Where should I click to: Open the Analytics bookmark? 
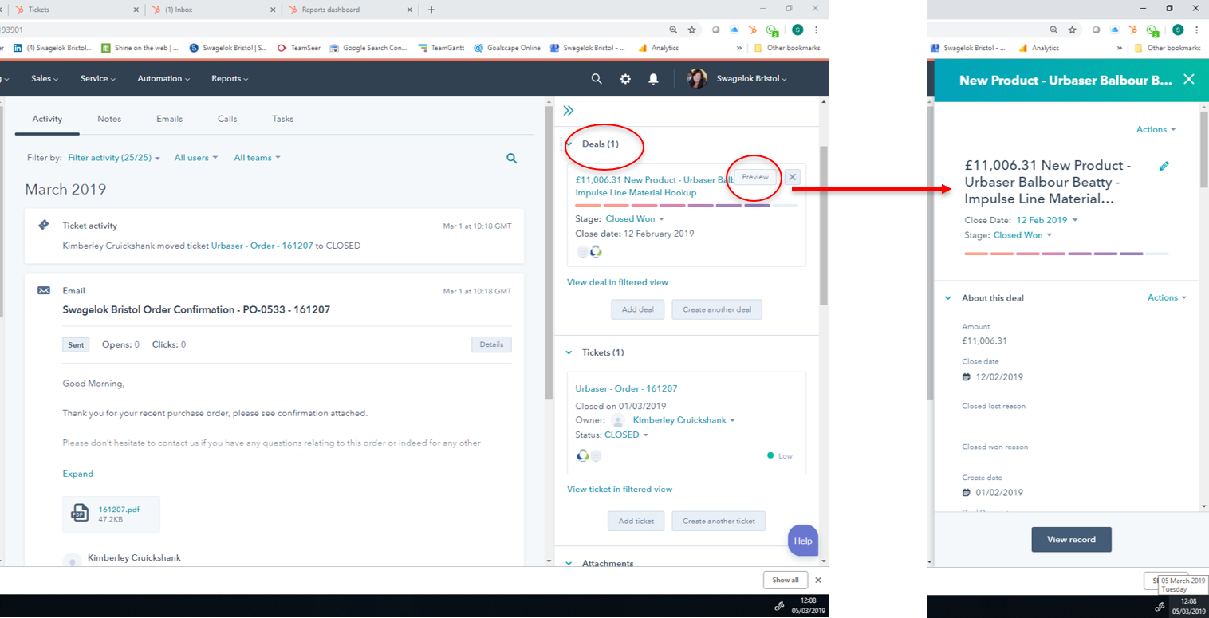tap(658, 48)
